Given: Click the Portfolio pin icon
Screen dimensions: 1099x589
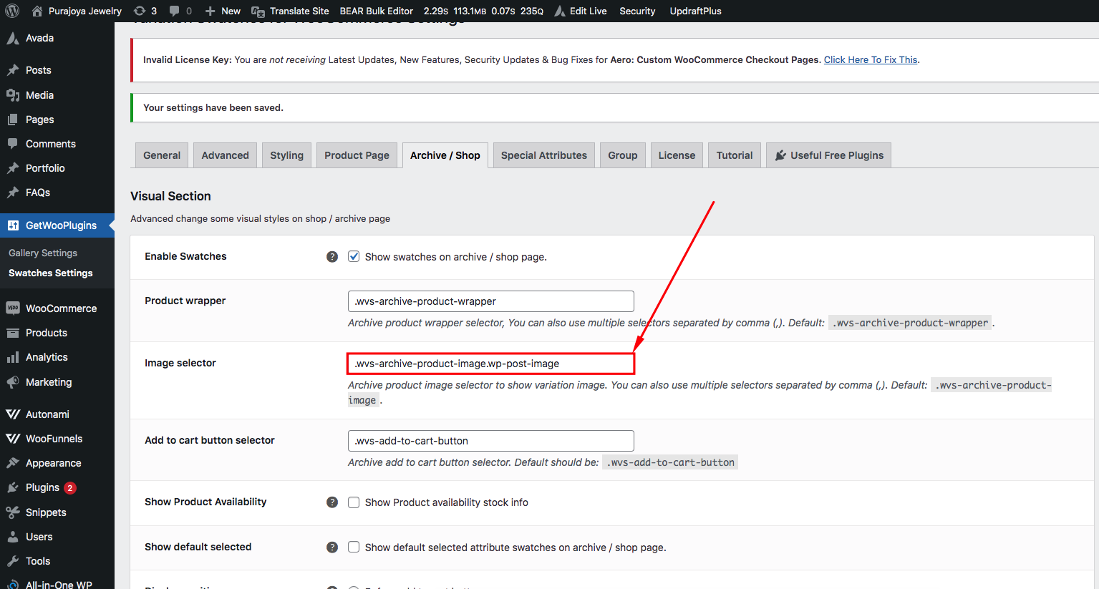Looking at the screenshot, I should (13, 168).
